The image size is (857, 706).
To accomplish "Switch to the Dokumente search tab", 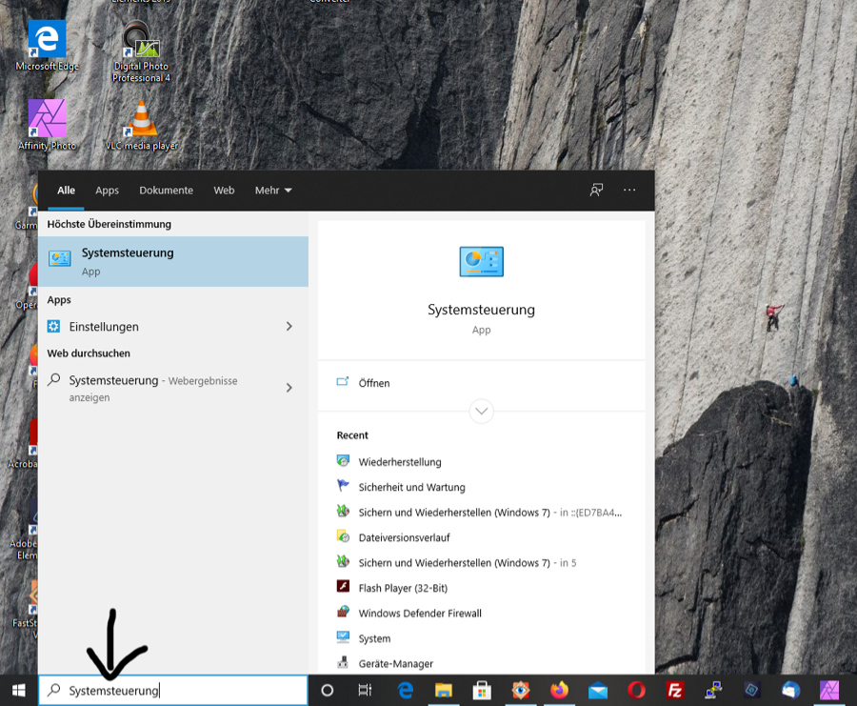I will click(x=166, y=191).
